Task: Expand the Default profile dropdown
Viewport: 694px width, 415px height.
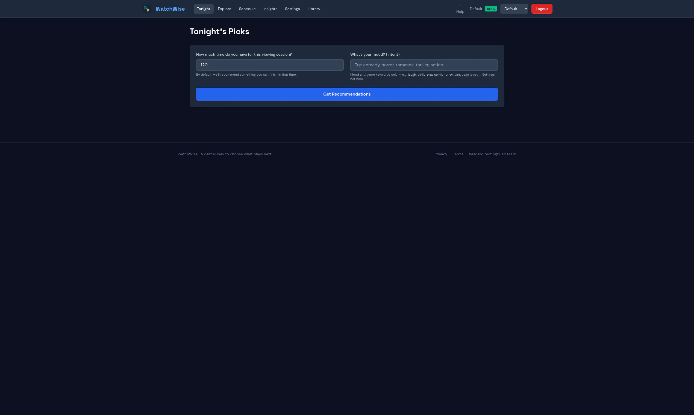Action: [514, 9]
